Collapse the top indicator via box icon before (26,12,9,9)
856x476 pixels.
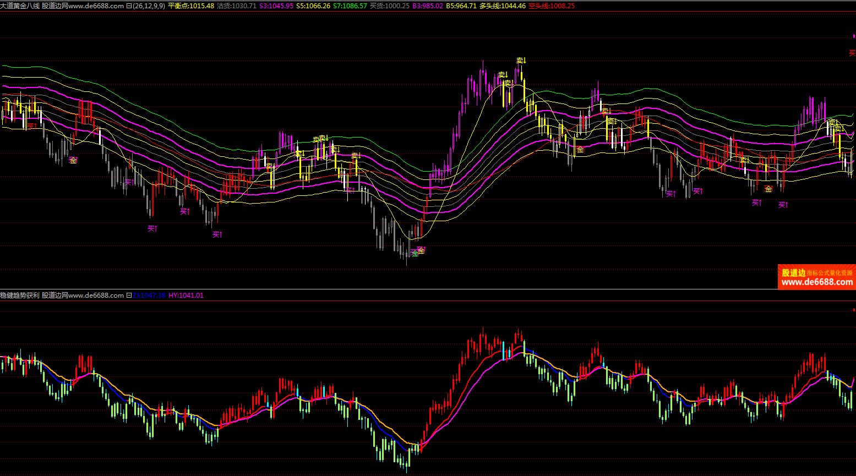tap(129, 6)
